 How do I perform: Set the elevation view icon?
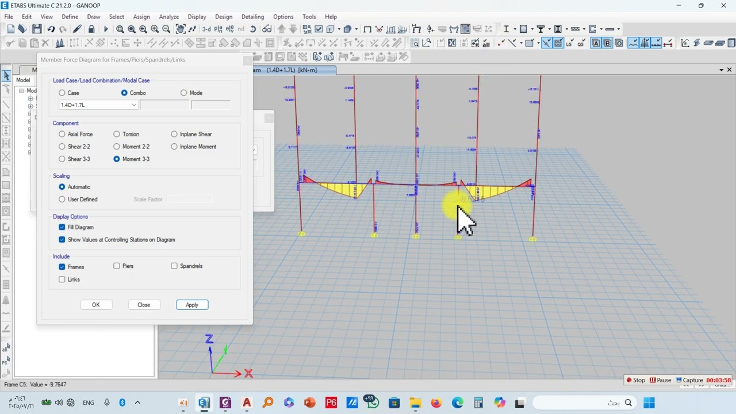click(x=229, y=29)
